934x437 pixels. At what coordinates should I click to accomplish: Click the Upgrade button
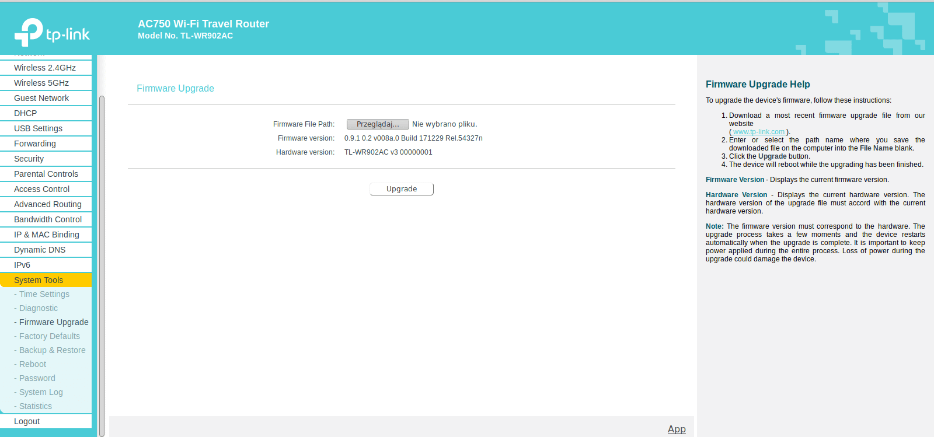click(402, 189)
